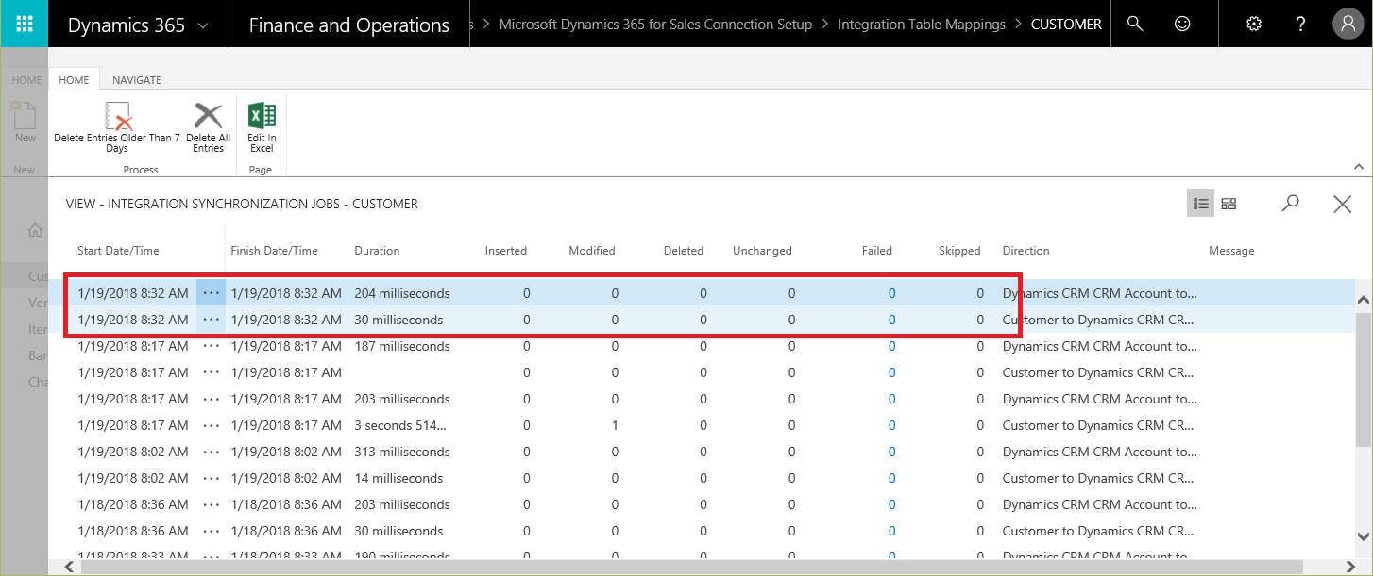Select the "313 milliseconds" duration cell
The image size is (1373, 576).
pos(402,452)
